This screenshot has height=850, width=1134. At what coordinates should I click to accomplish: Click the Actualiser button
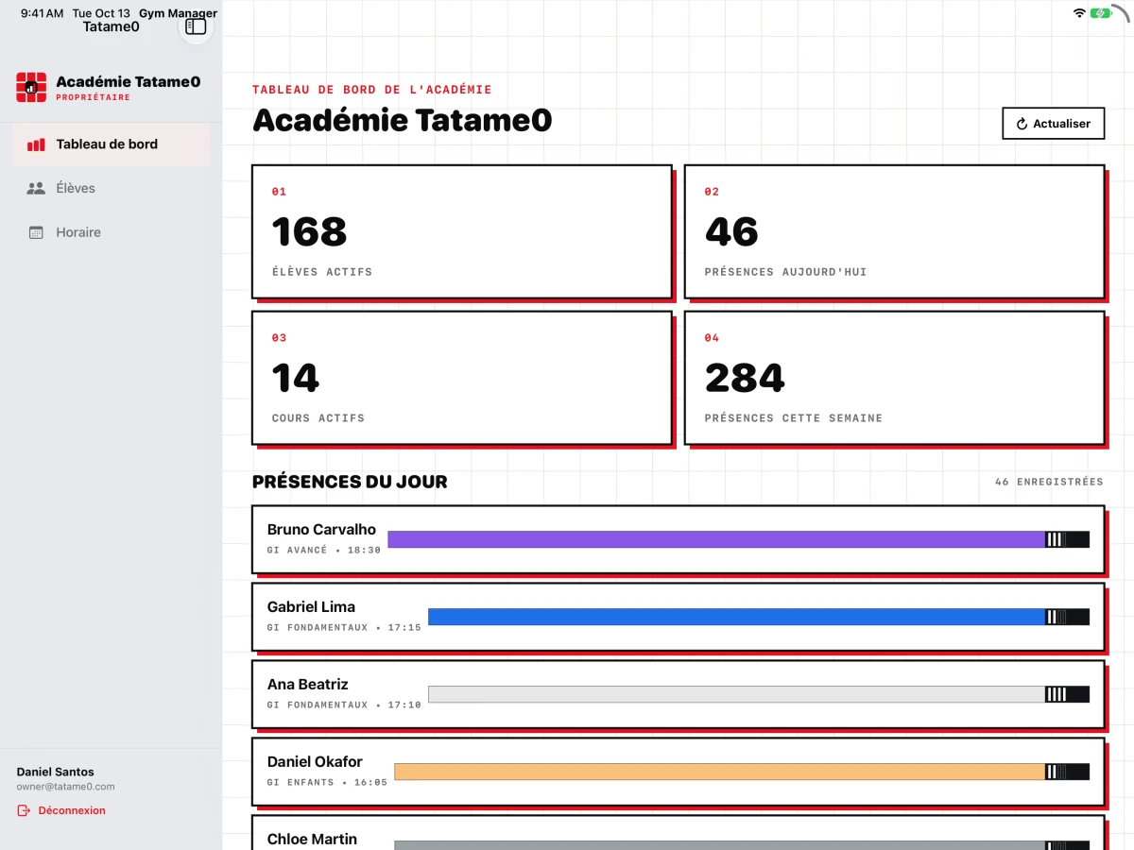1053,124
